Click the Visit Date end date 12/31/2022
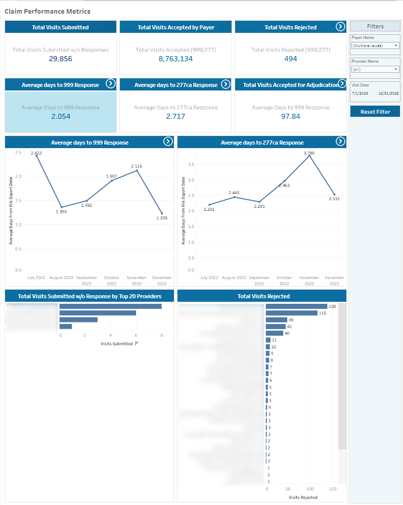This screenshot has height=505, width=403. click(388, 94)
